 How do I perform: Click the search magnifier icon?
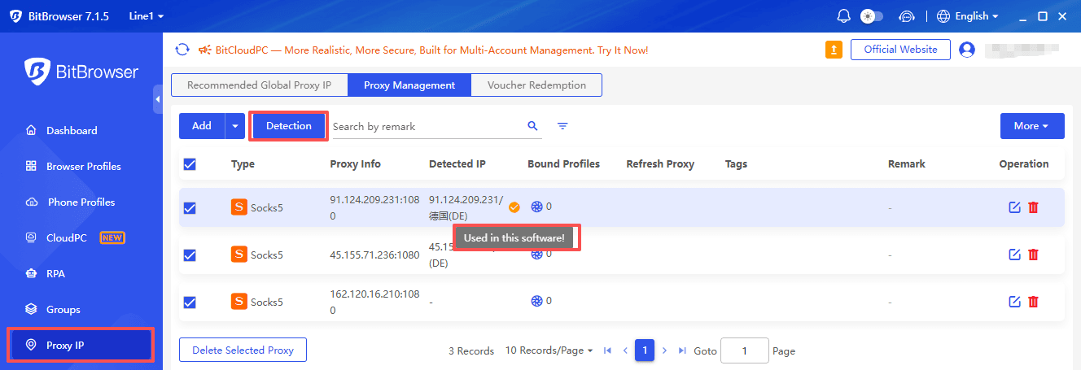pos(533,126)
